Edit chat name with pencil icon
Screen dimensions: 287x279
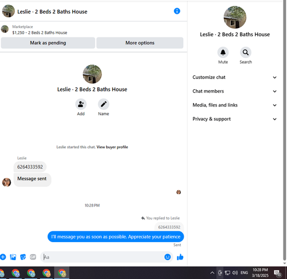tap(103, 104)
